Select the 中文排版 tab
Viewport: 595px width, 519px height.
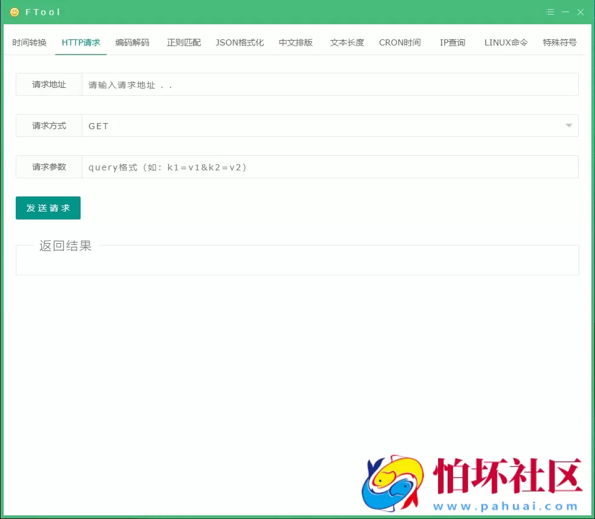coord(295,42)
